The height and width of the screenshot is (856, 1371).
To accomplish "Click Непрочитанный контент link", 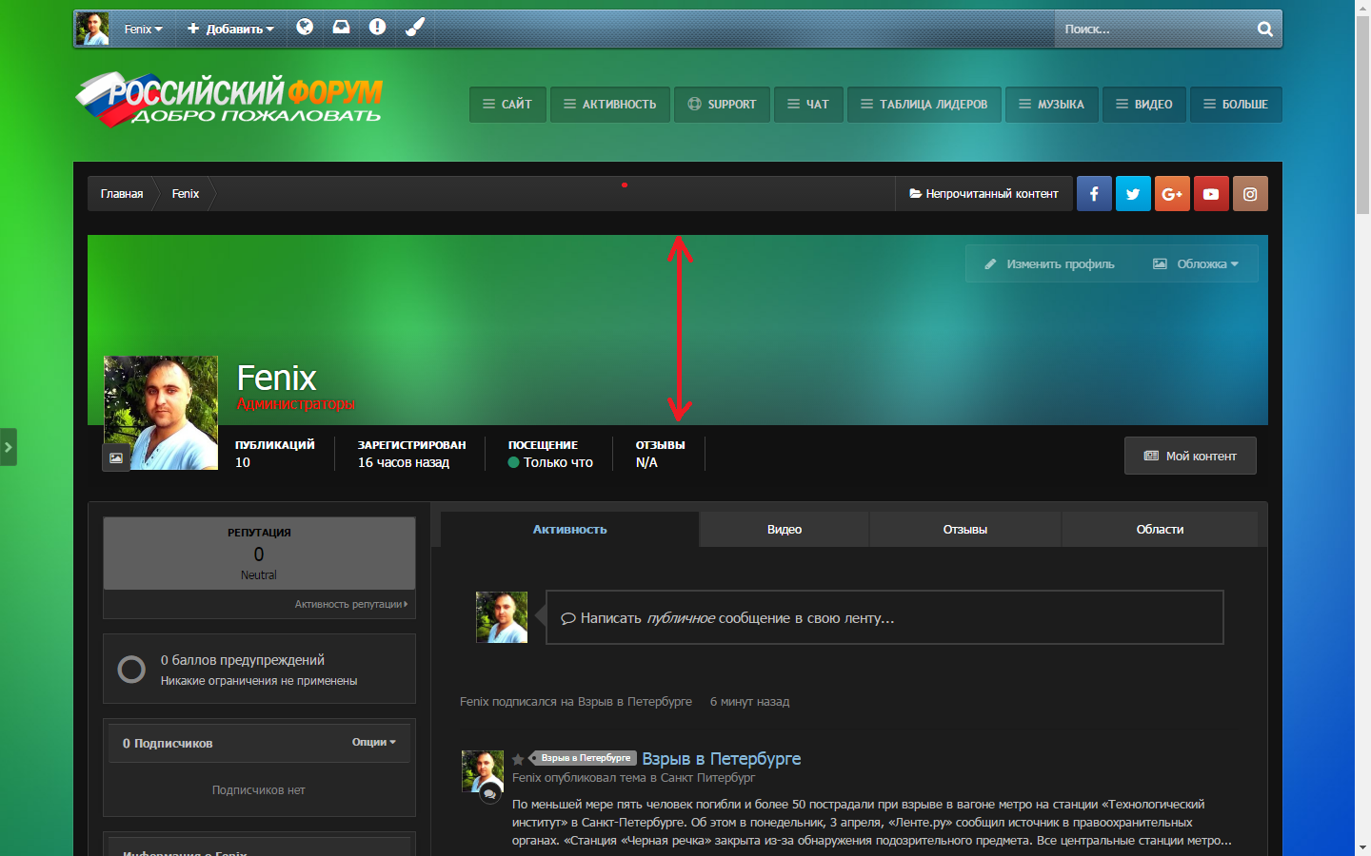I will (984, 193).
